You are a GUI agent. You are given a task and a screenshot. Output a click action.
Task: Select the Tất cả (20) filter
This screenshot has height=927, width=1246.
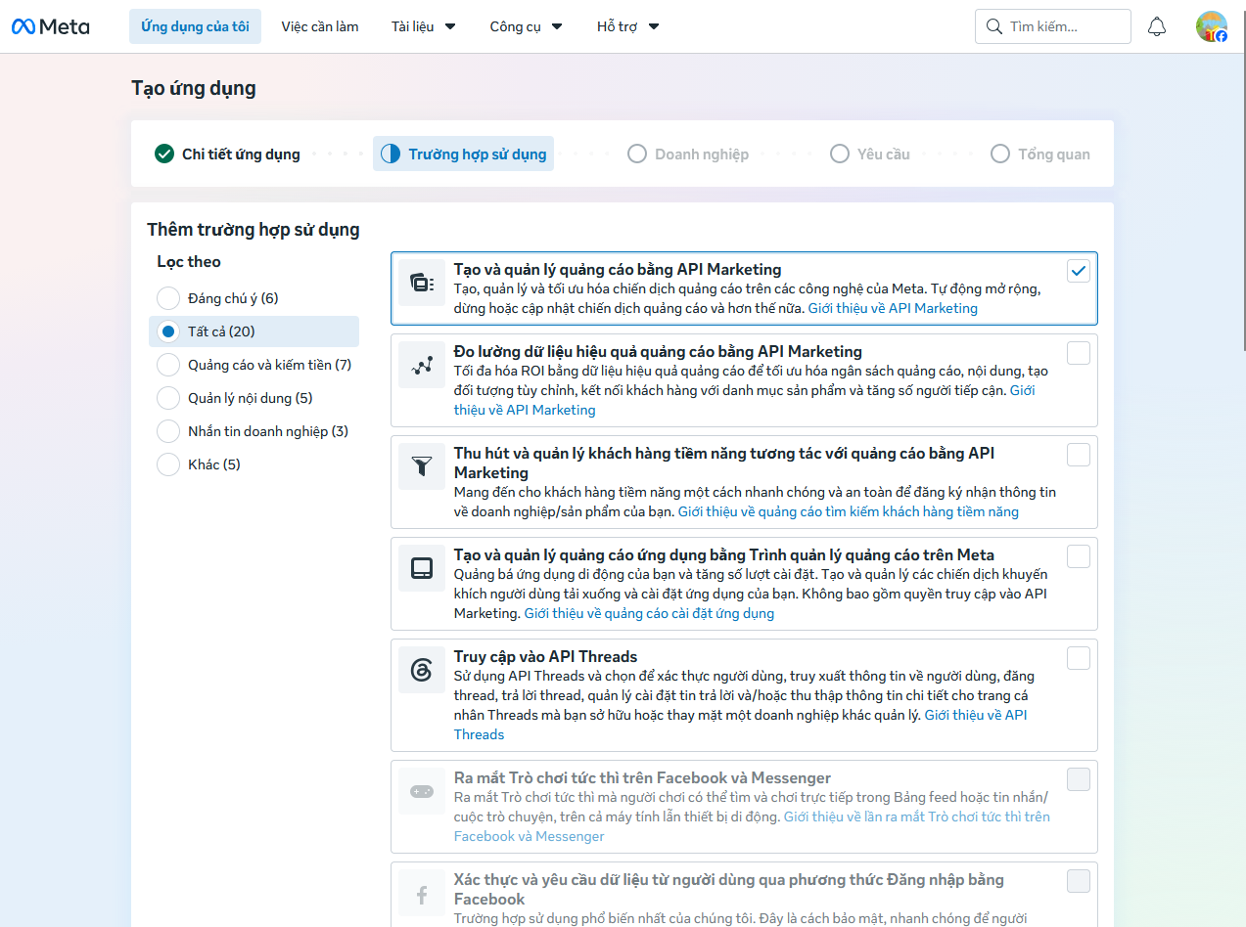[254, 331]
